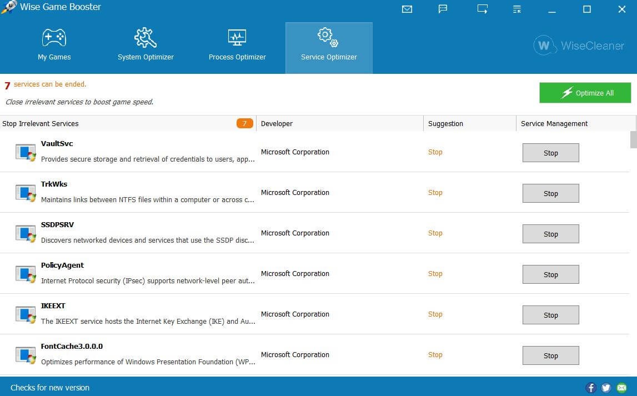
Task: Select the TrkWks service name
Action: coord(54,184)
